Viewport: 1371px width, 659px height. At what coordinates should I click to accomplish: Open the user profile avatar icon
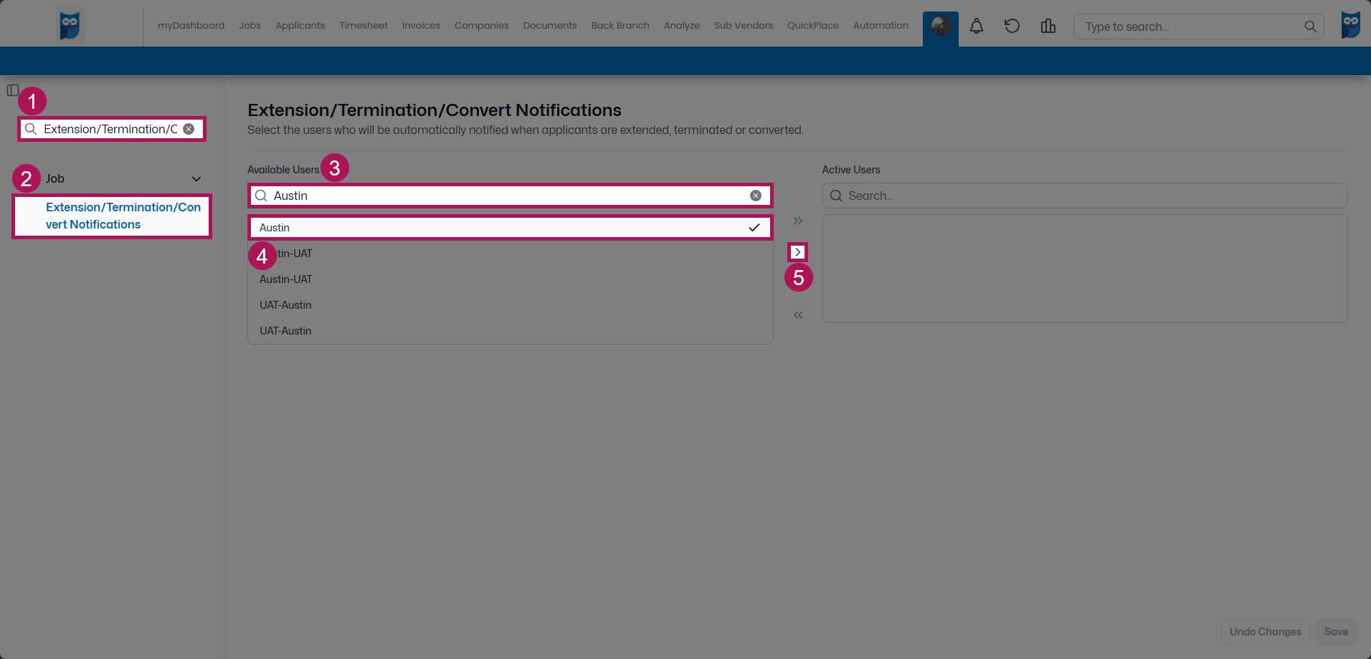coord(940,27)
